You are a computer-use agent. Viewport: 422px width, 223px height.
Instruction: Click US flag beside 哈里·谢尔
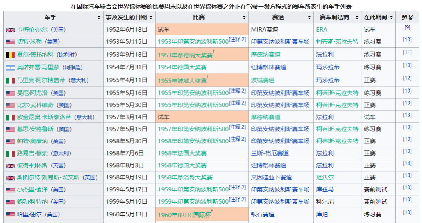[11, 215]
